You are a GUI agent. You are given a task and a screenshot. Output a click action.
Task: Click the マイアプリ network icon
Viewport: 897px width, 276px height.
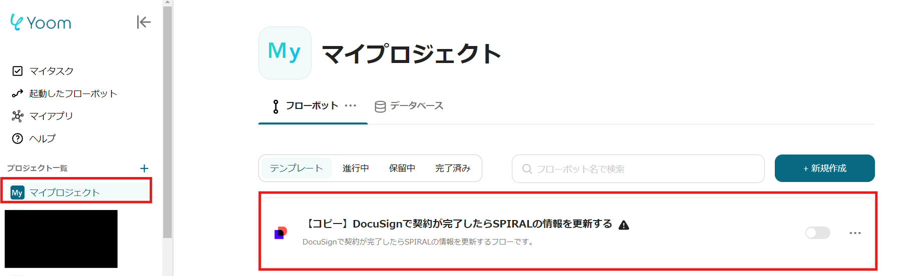18,116
